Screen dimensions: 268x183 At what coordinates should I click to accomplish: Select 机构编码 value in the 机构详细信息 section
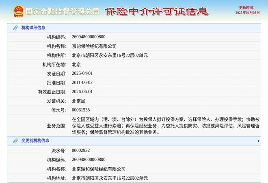[x=89, y=37]
